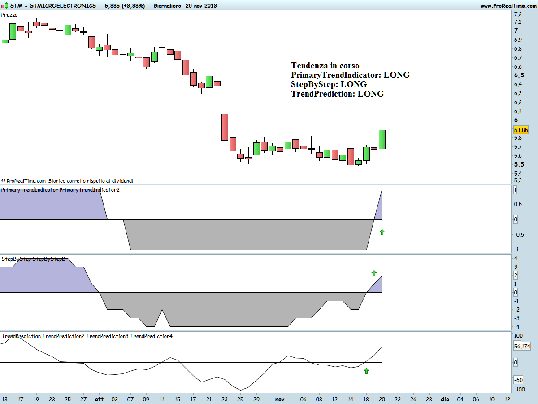Image resolution: width=538 pixels, height=404 pixels.
Task: Click the 'Storico corretto rispetto ai dividendi' note
Action: 91,181
